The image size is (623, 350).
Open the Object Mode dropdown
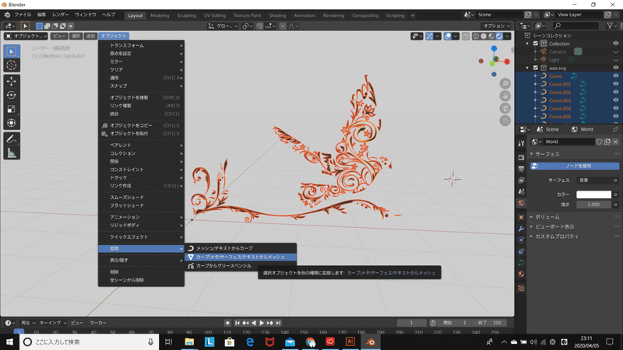[x=26, y=36]
